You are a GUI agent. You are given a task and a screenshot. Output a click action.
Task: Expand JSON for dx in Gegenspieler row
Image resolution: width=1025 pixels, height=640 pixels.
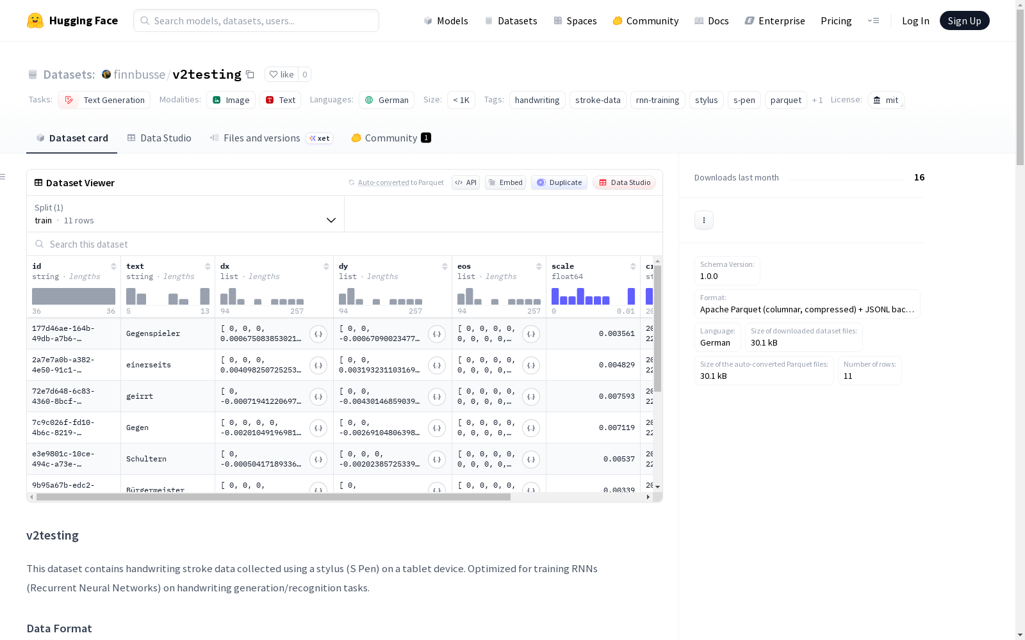click(318, 334)
